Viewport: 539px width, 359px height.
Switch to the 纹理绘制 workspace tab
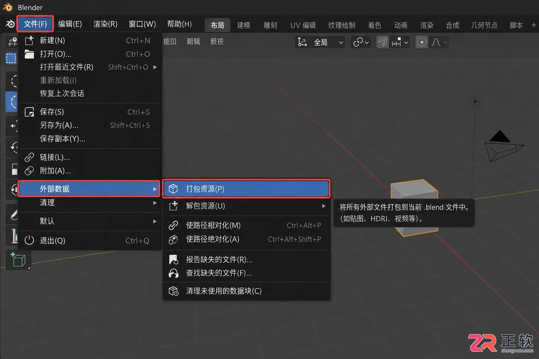(x=342, y=25)
